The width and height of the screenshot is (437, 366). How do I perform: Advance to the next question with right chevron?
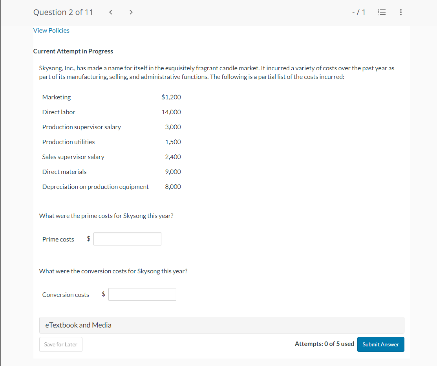(x=131, y=12)
